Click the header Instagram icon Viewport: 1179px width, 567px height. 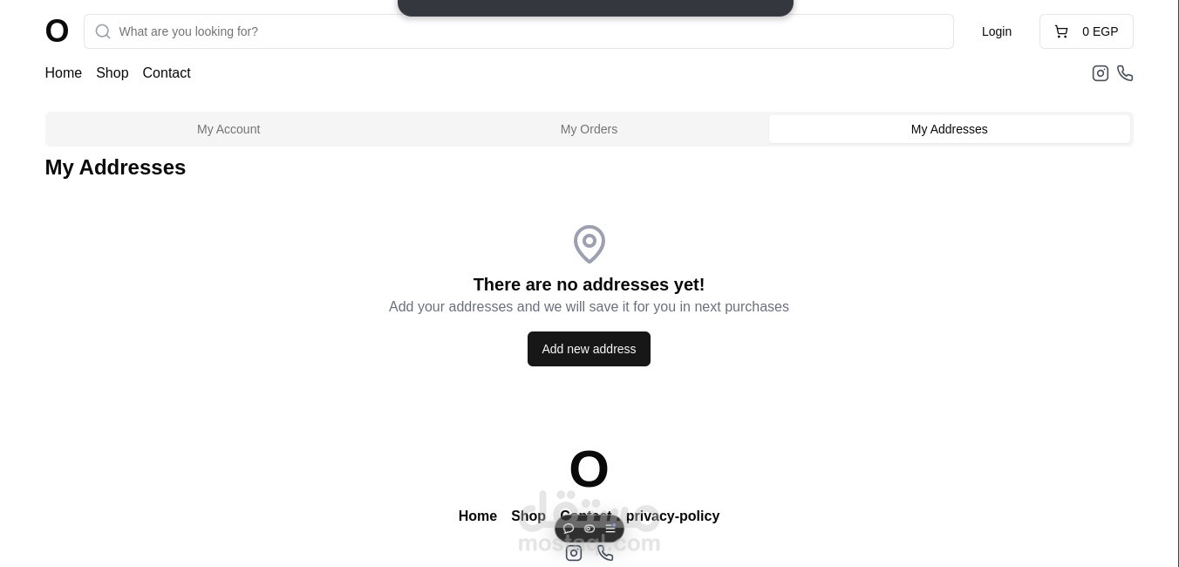pyautogui.click(x=1101, y=73)
